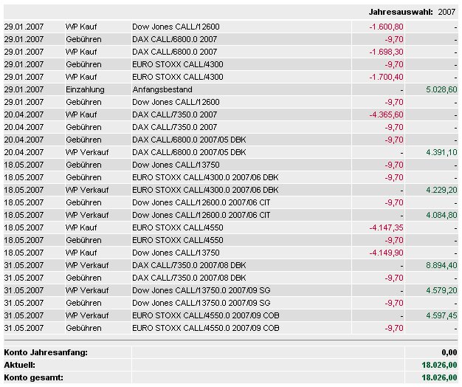Image resolution: width=462 pixels, height=387 pixels.
Task: Select the 4.579,20 Dow Jones sale amount
Action: (x=441, y=290)
